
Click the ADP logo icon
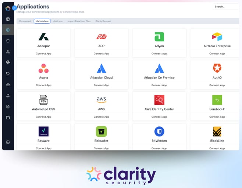102,36
